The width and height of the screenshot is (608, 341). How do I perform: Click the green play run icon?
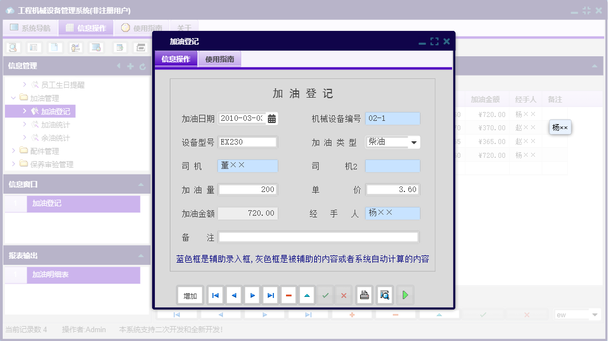[404, 295]
